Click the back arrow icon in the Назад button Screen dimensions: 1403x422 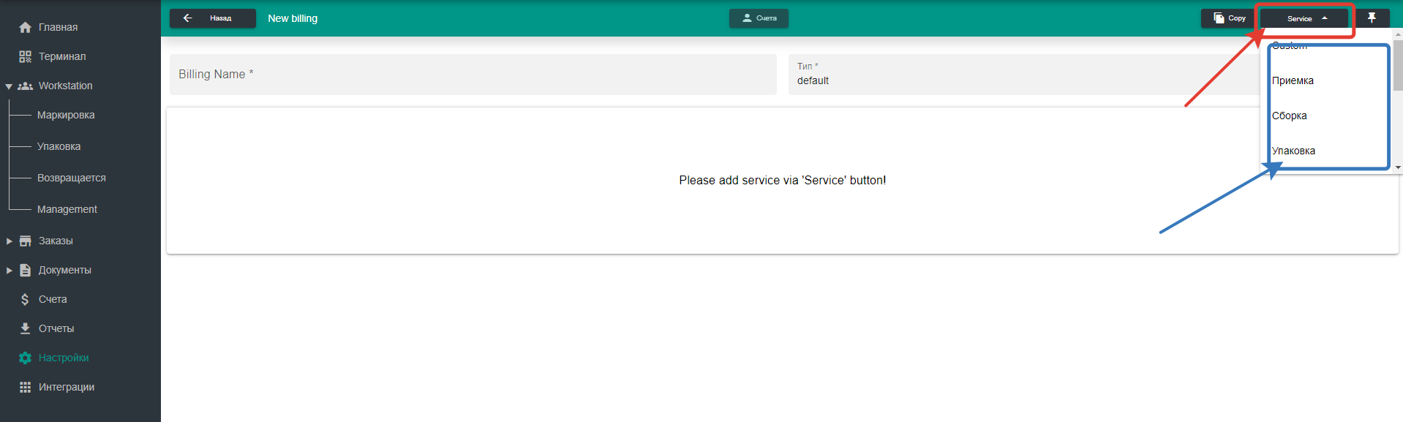[188, 18]
